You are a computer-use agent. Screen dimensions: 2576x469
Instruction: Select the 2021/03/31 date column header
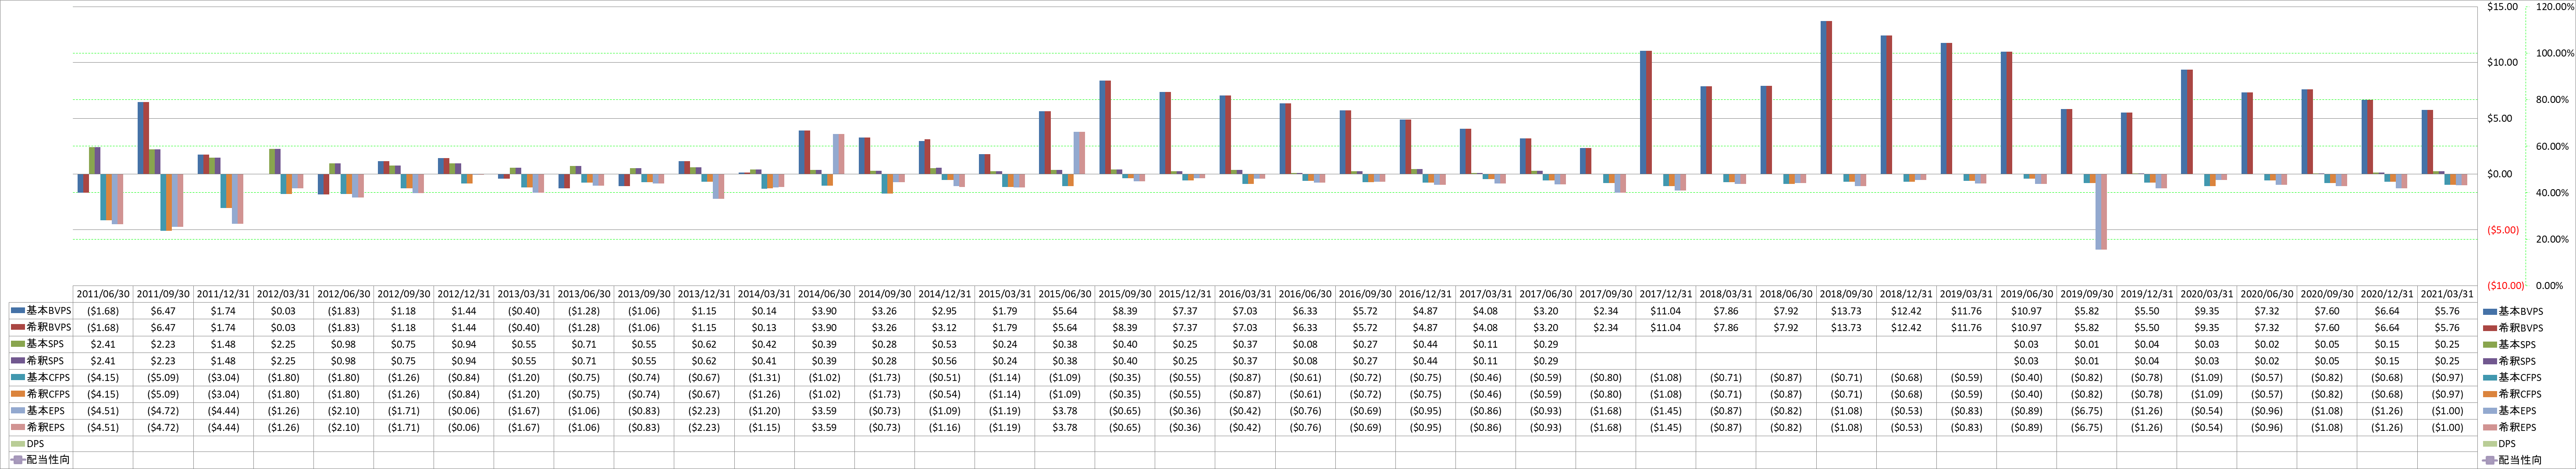(x=2448, y=294)
